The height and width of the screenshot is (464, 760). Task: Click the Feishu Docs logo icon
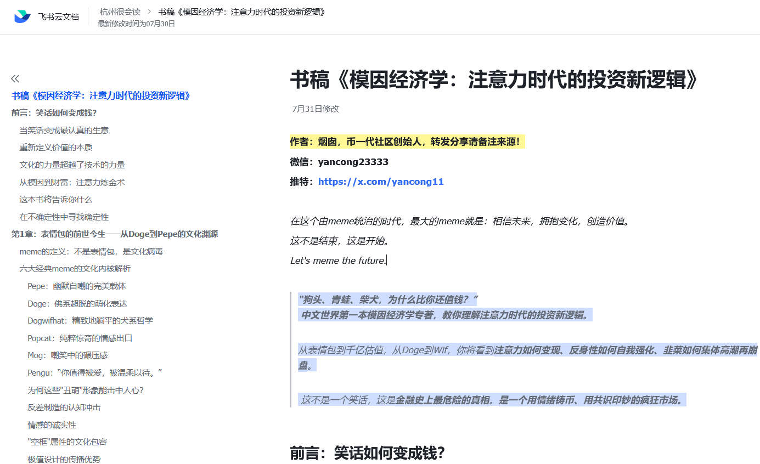[x=22, y=16]
